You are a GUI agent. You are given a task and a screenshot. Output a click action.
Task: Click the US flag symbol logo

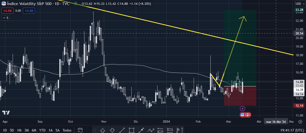pos(4,4)
